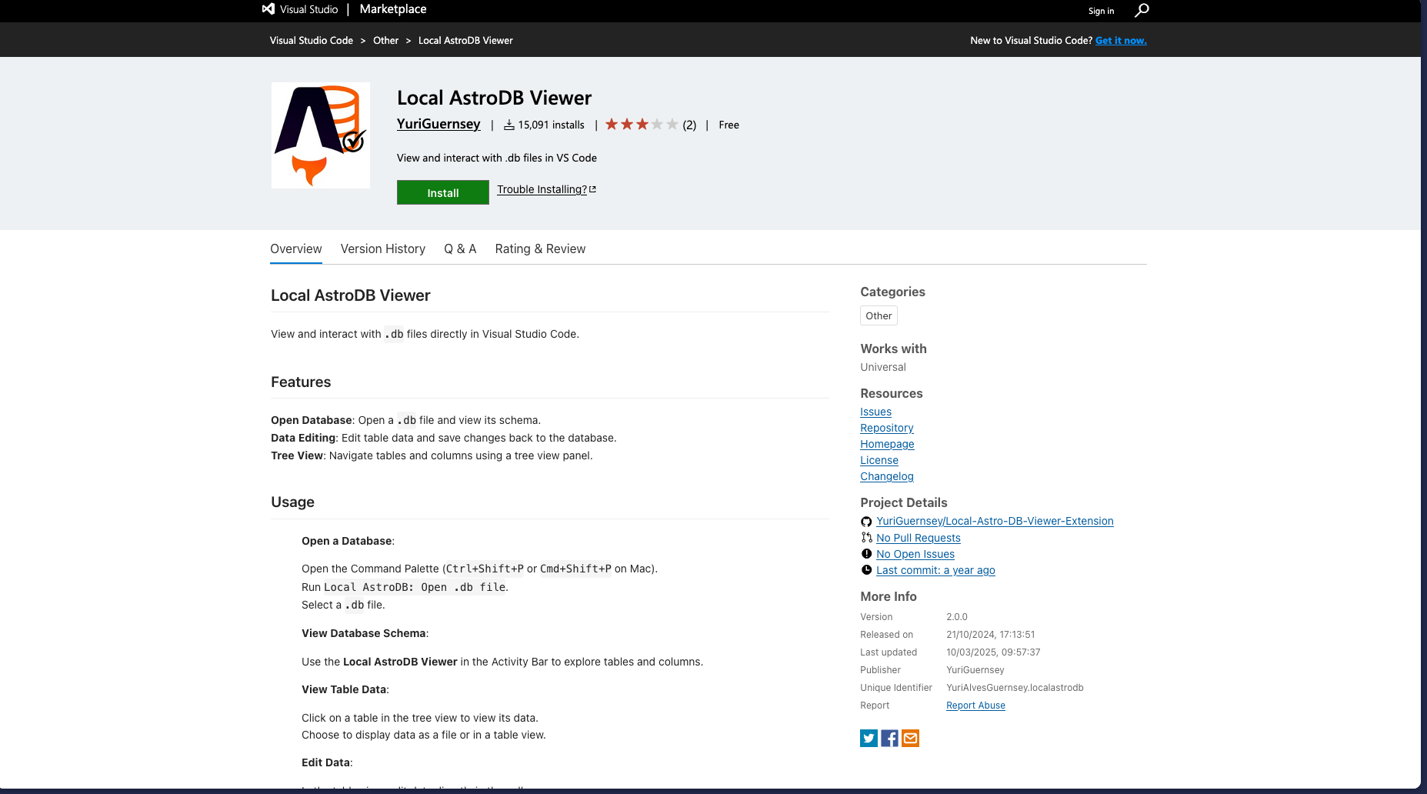The image size is (1427, 794).
Task: Switch to Rating & Review tab
Action: (x=540, y=249)
